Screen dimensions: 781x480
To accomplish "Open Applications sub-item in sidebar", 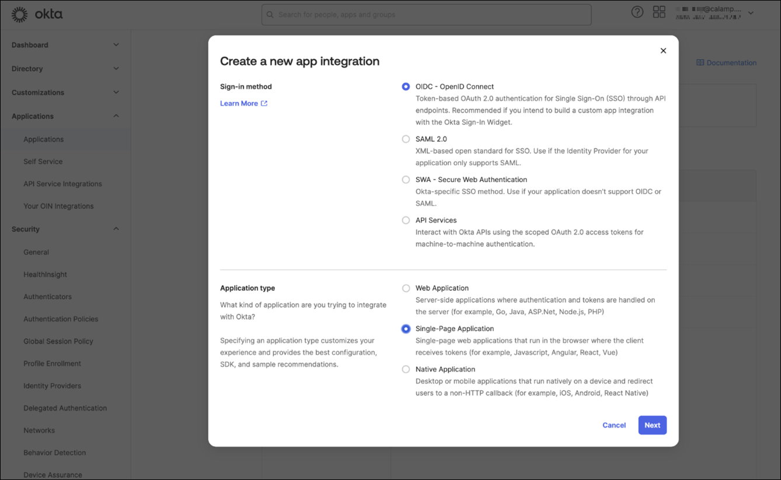I will pos(44,139).
